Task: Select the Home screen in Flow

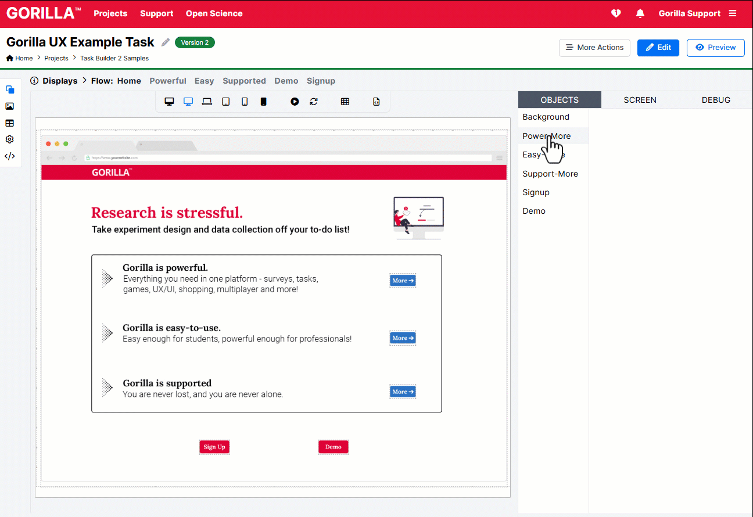Action: 129,81
